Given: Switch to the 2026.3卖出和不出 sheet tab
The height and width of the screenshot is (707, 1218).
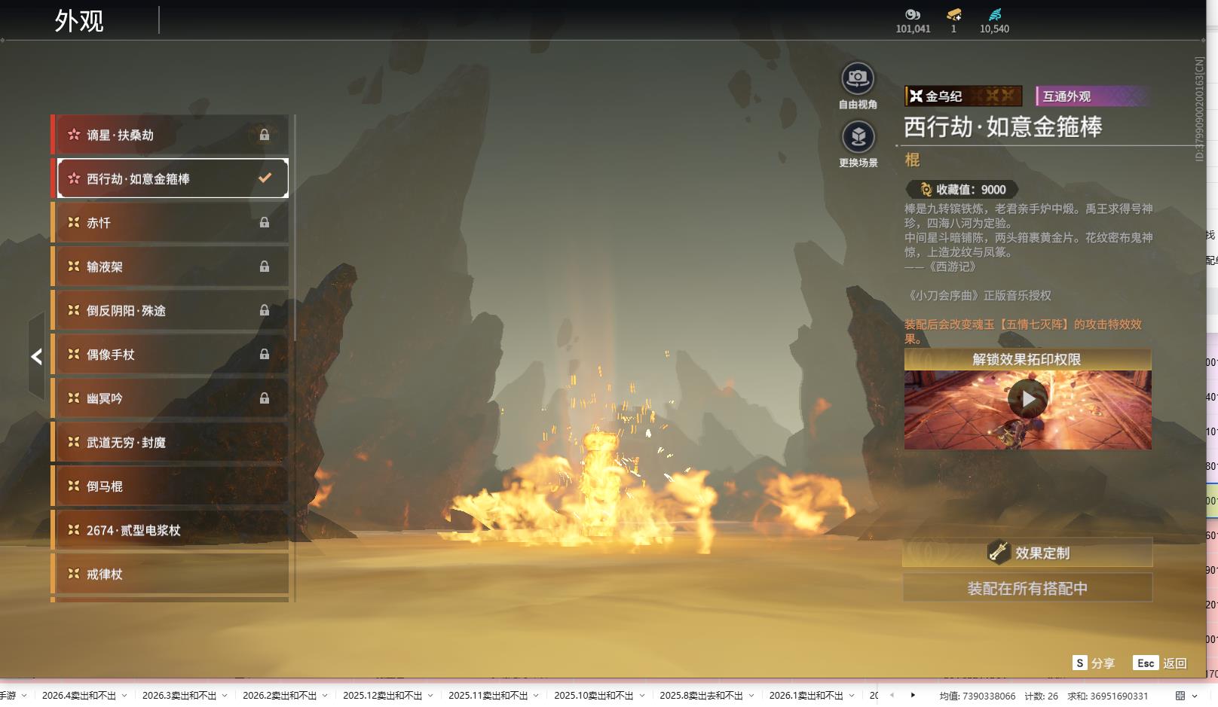Looking at the screenshot, I should tap(179, 696).
